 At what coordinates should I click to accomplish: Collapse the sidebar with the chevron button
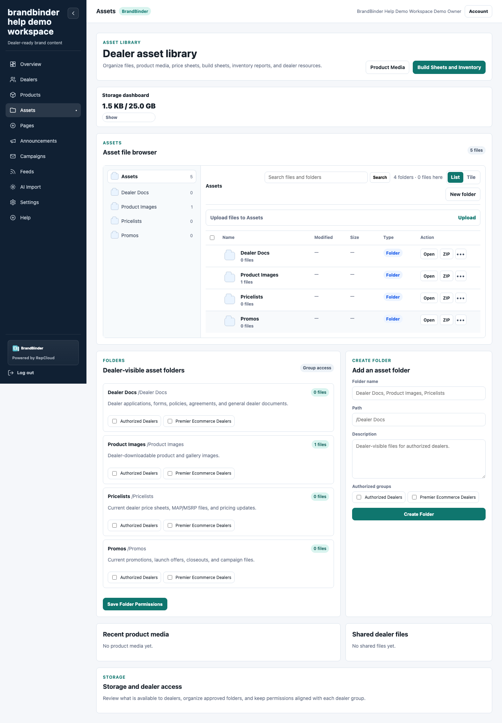[x=73, y=13]
